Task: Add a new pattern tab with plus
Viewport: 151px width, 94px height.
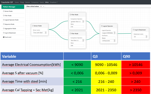Action: [44, 6]
